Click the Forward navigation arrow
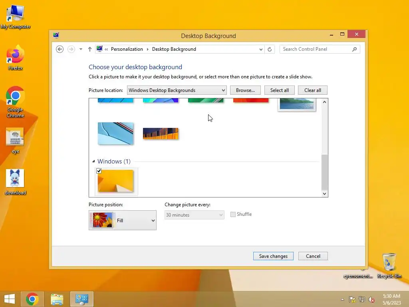The height and width of the screenshot is (307, 409). pos(71,49)
